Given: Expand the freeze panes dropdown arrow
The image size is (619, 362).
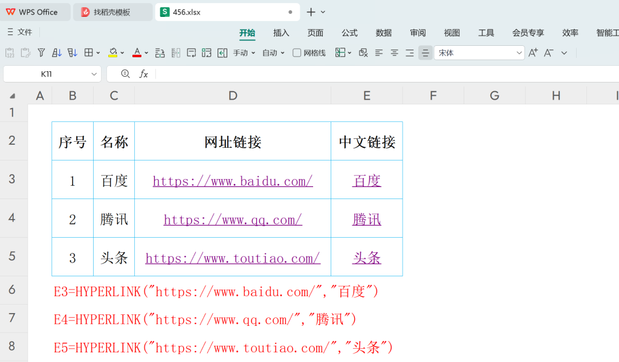Looking at the screenshot, I should [x=349, y=52].
